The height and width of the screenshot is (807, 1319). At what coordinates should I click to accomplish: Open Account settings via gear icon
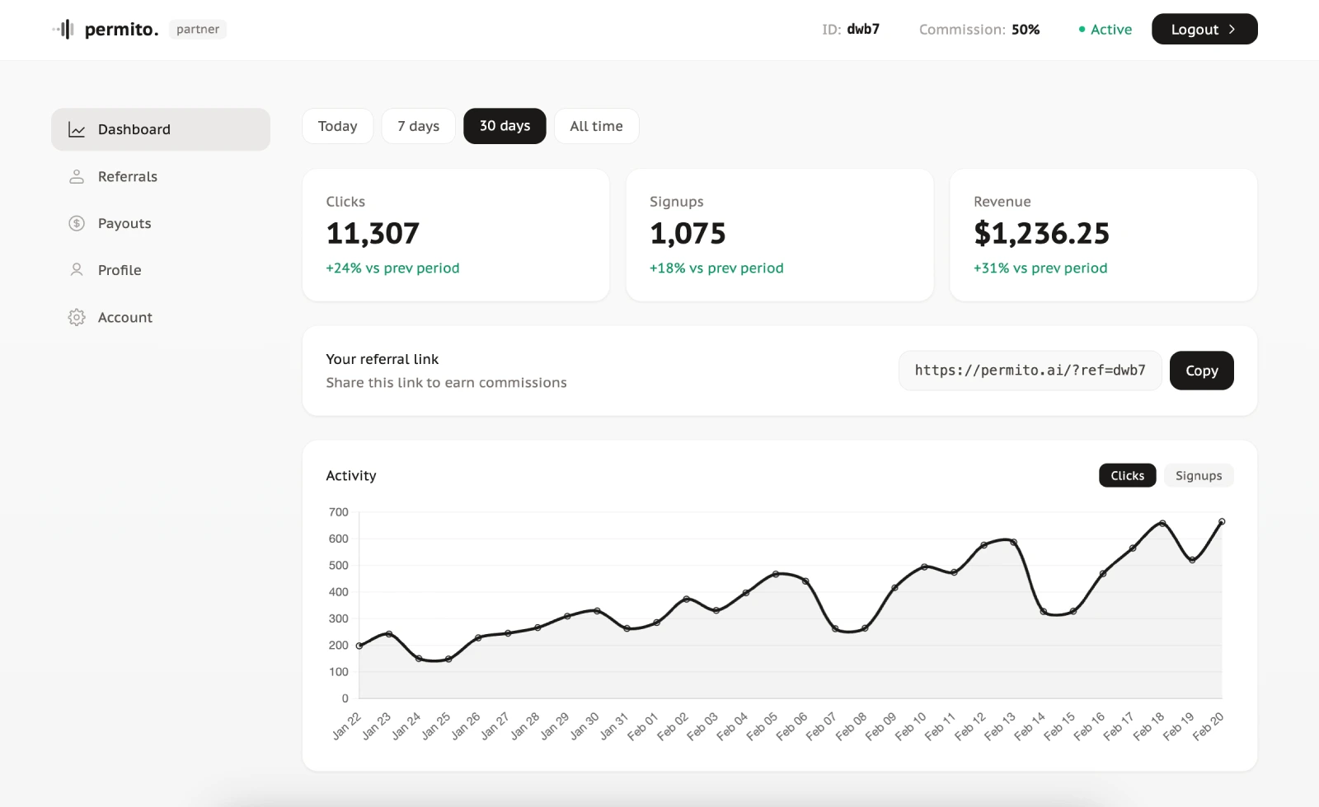pos(76,317)
